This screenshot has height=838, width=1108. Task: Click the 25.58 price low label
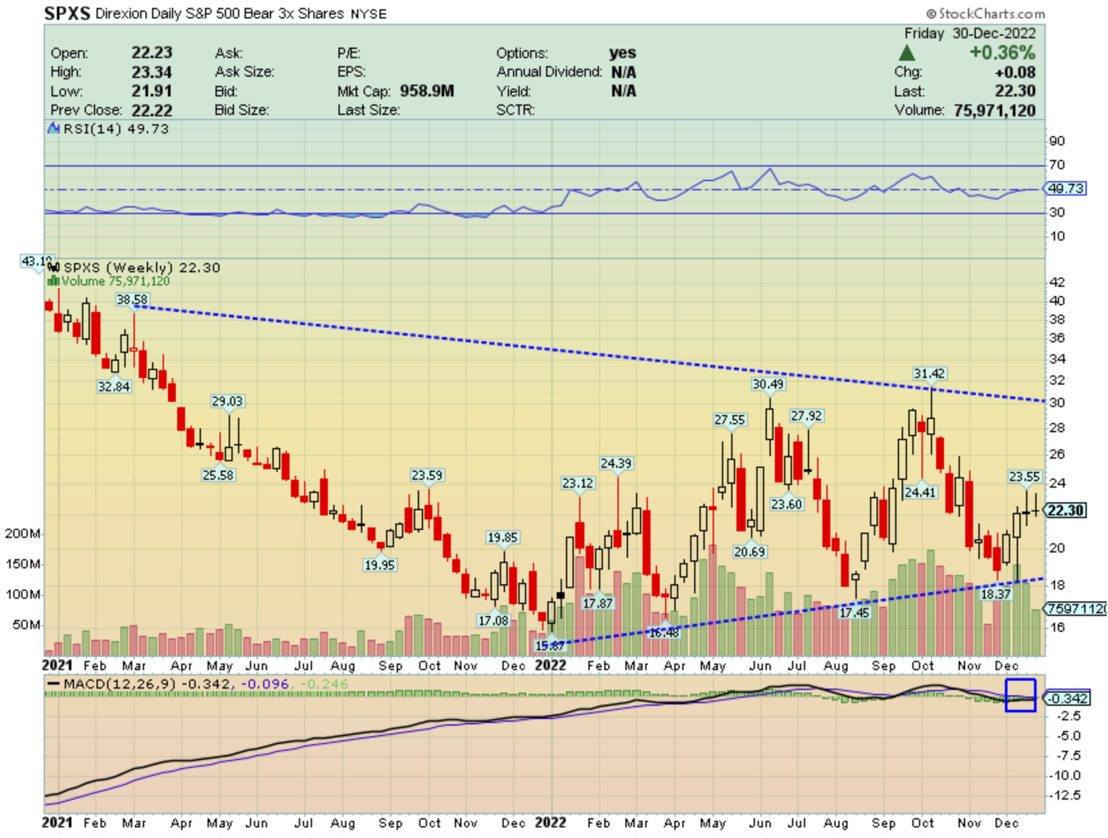point(218,475)
